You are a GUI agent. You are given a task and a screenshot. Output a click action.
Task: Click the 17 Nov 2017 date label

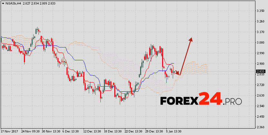pyautogui.click(x=9, y=131)
